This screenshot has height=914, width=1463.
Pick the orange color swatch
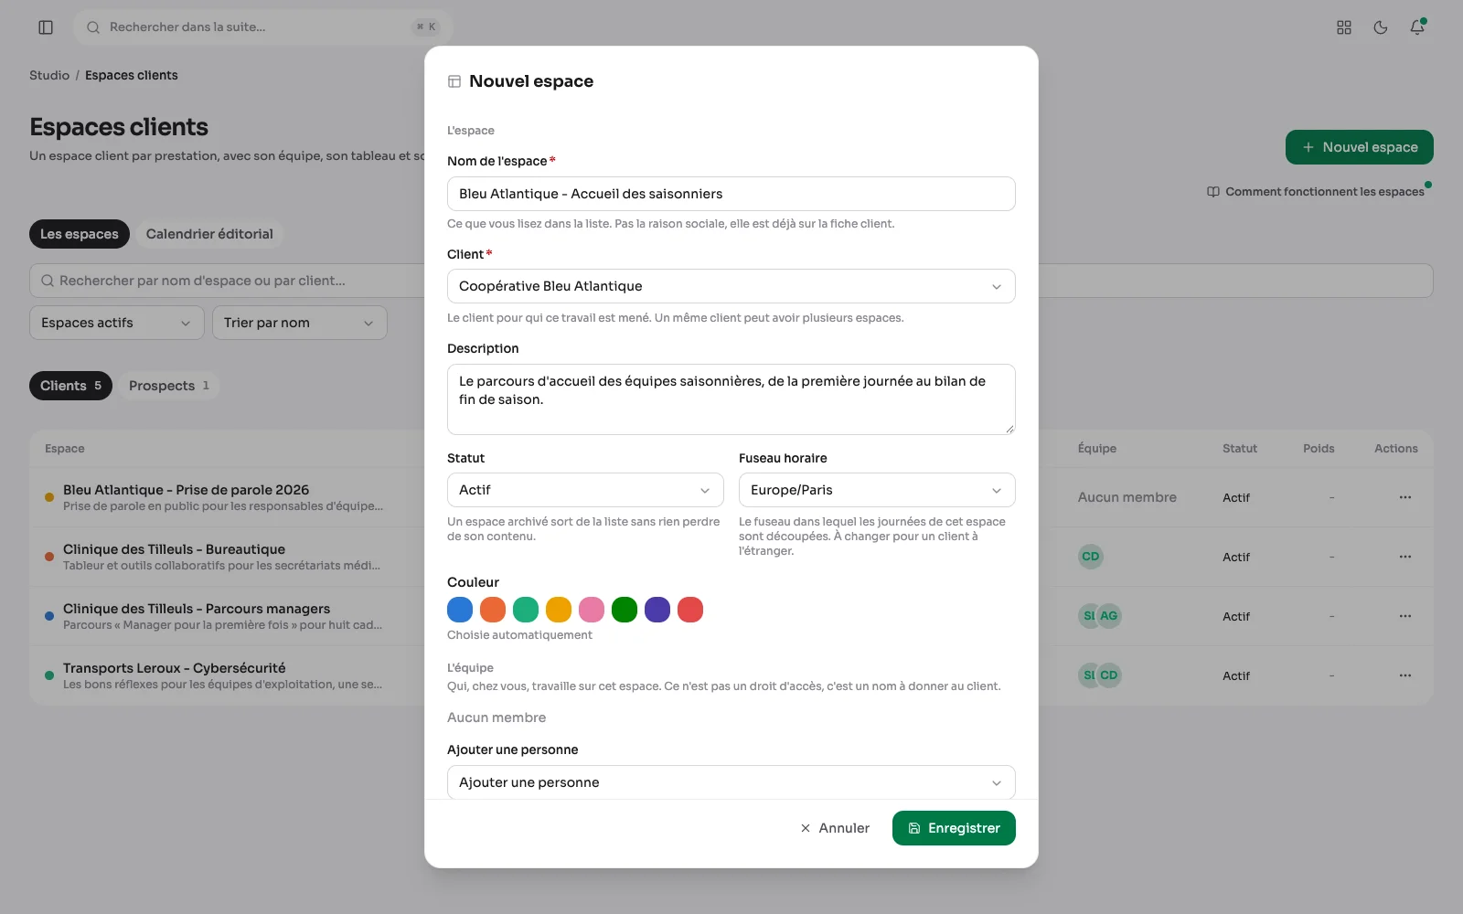[x=493, y=610]
